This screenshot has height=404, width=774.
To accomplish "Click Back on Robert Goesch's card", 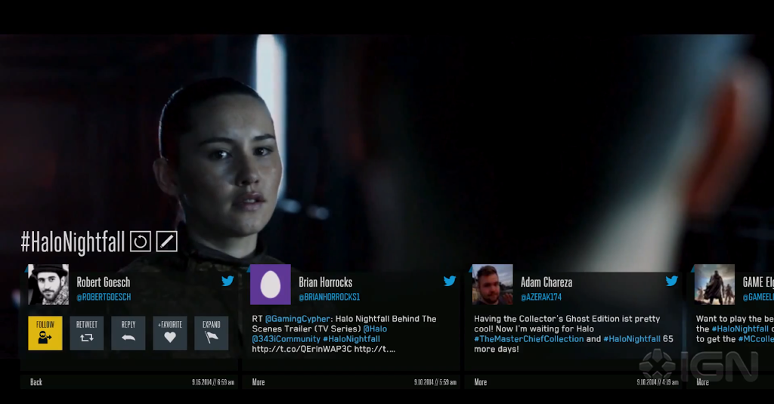I will point(36,382).
